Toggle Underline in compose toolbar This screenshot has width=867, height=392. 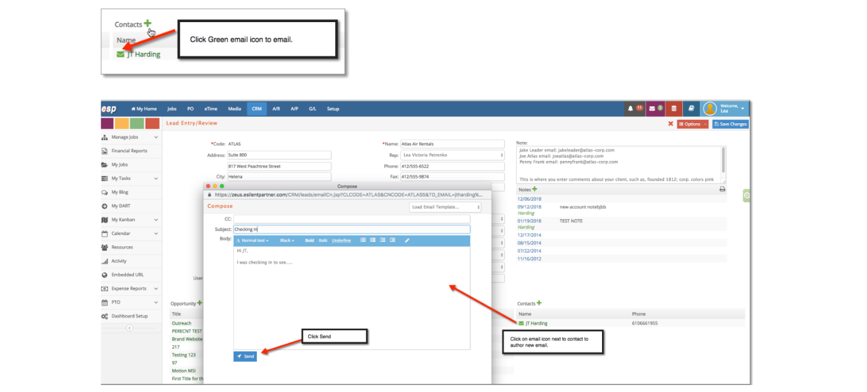(x=341, y=241)
